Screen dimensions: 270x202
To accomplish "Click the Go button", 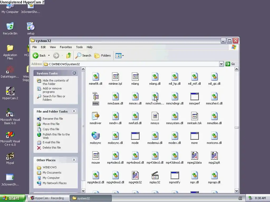I will tap(230, 64).
